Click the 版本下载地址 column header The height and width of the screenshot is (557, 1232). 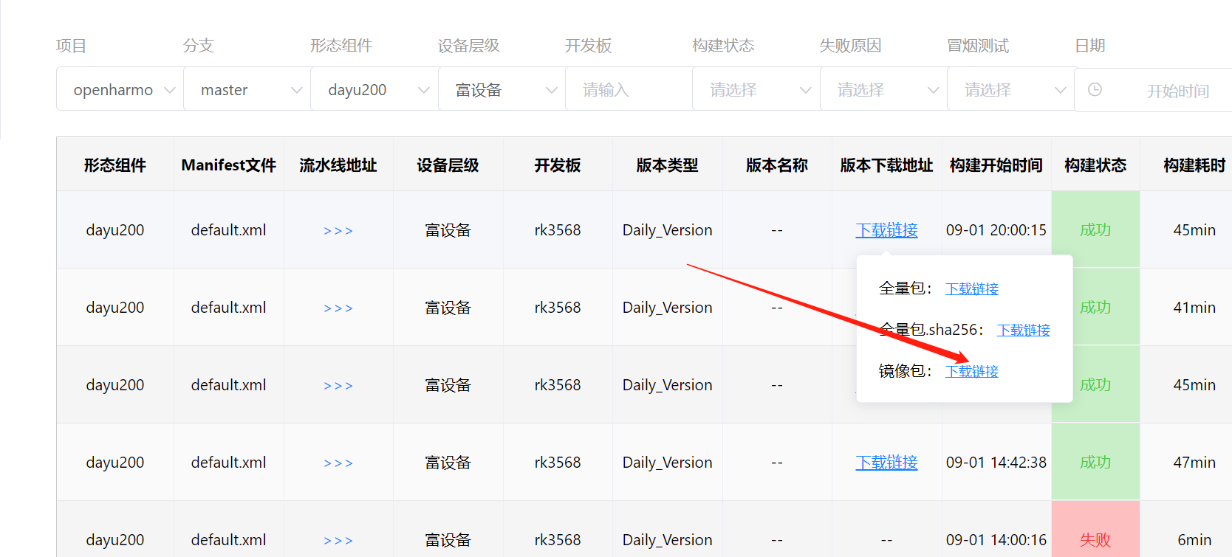(886, 165)
